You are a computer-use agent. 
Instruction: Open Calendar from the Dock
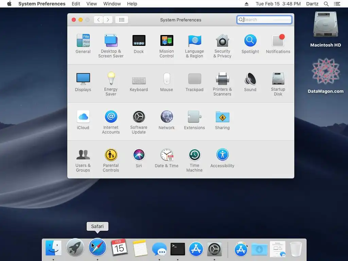[x=119, y=247]
